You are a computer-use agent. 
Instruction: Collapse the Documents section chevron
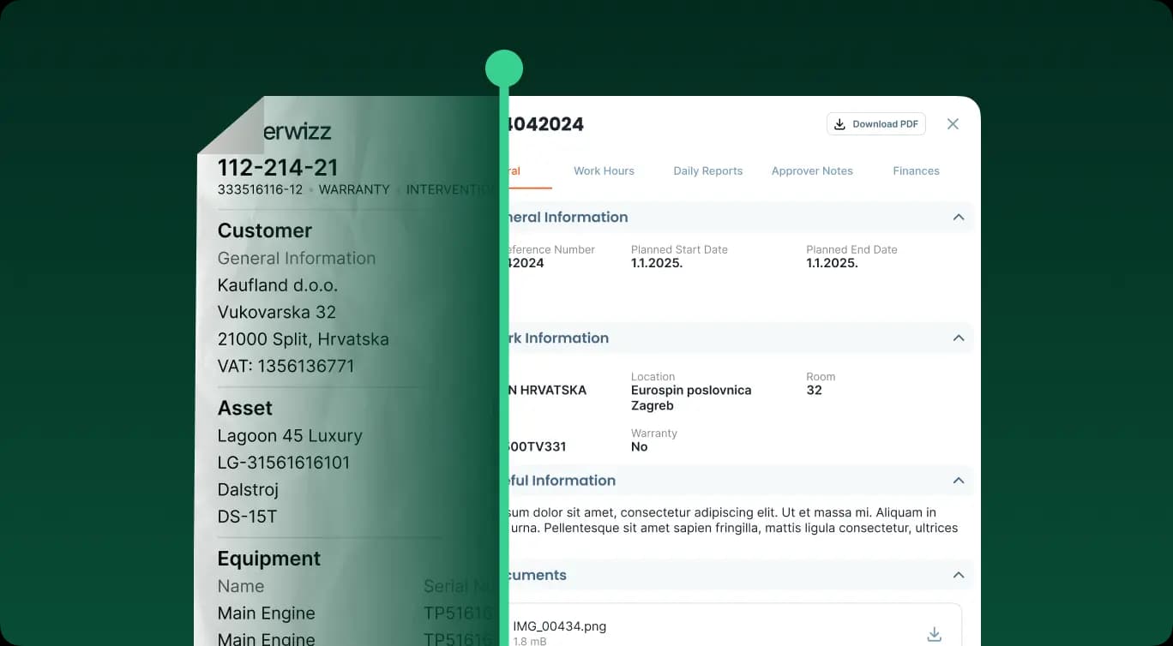(x=959, y=575)
